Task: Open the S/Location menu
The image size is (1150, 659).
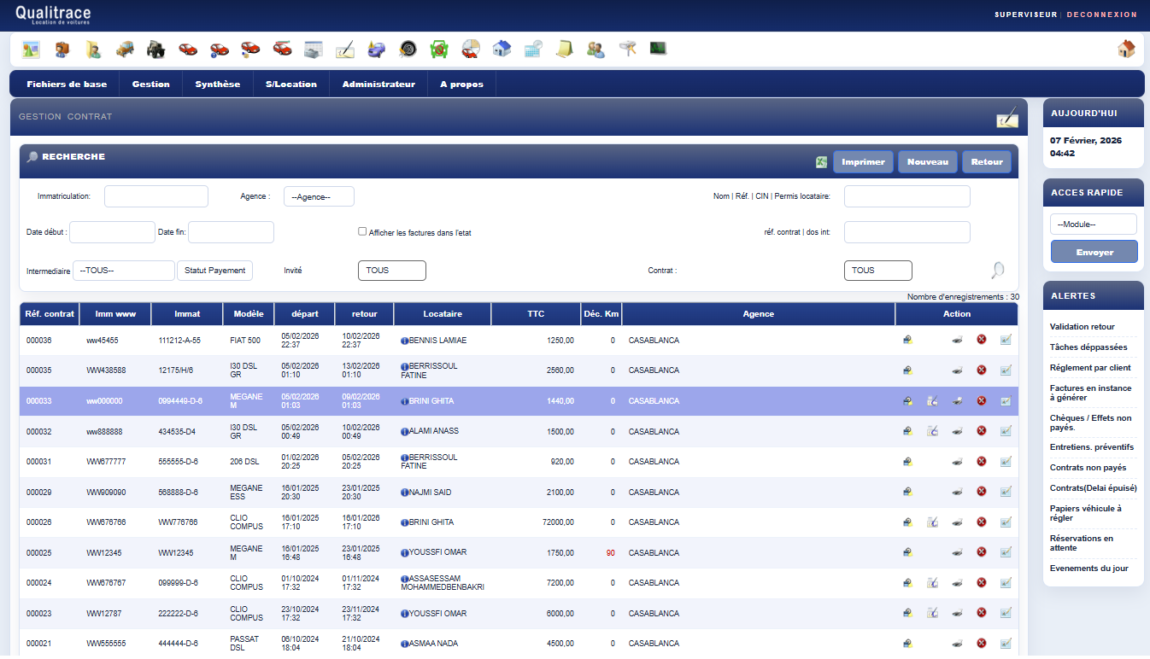Action: pos(291,85)
